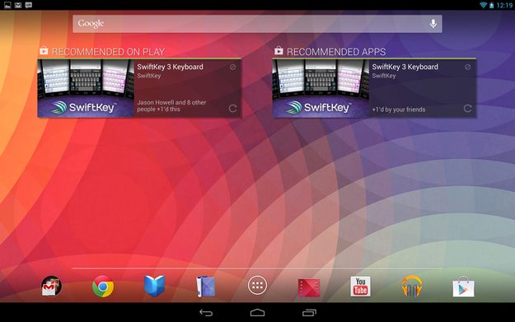Image resolution: width=515 pixels, height=322 pixels.
Task: Tap the Recommended Apps header
Action: 336,52
